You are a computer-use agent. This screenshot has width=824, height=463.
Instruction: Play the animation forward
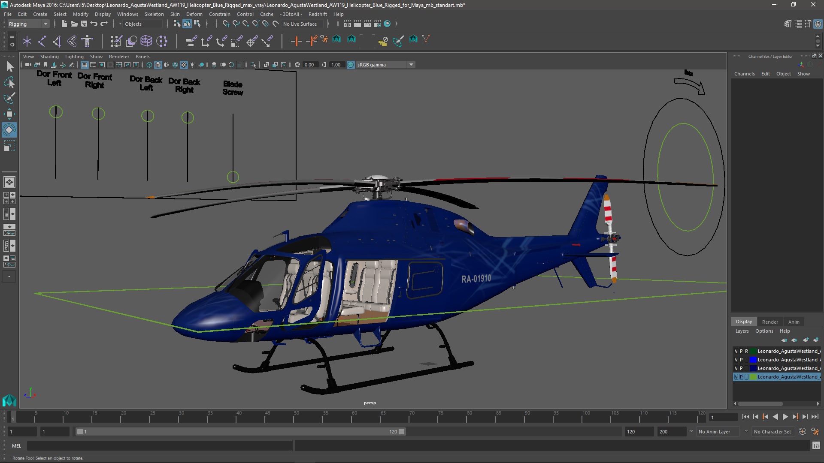coord(785,417)
